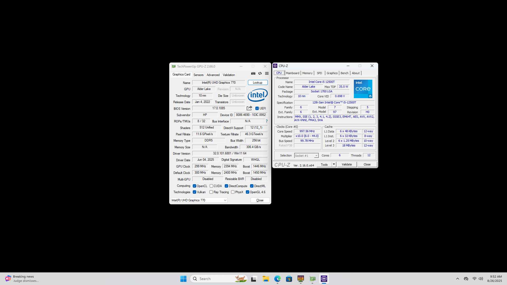Click the Tools button in CPU-Z

324,164
